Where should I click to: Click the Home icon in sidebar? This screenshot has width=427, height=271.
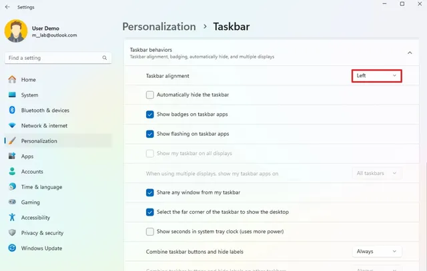click(x=12, y=79)
